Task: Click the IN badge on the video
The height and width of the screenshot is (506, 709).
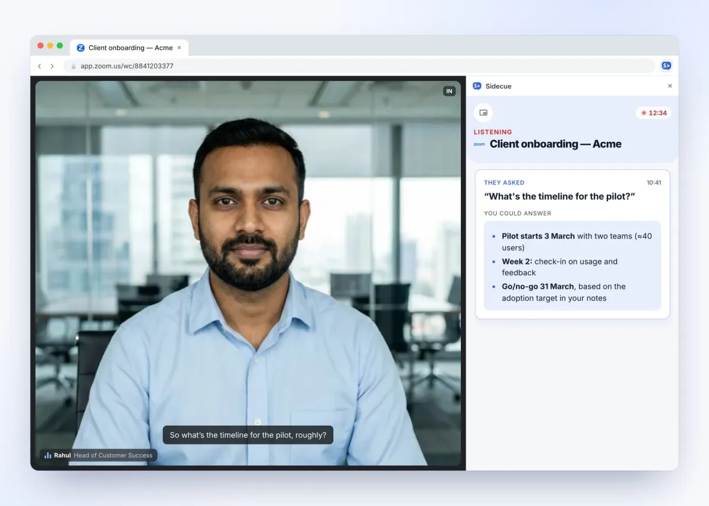Action: pyautogui.click(x=449, y=91)
